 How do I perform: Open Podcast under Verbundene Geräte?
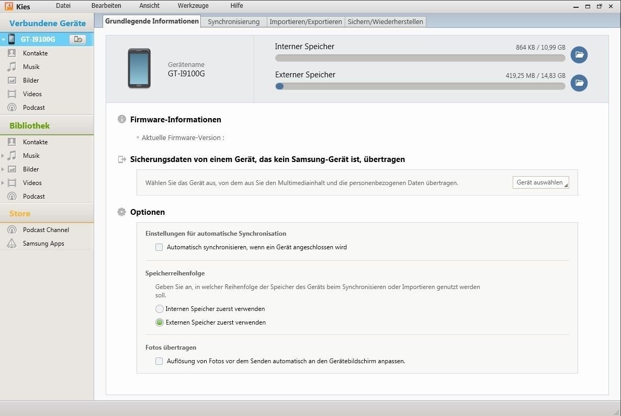coord(33,107)
